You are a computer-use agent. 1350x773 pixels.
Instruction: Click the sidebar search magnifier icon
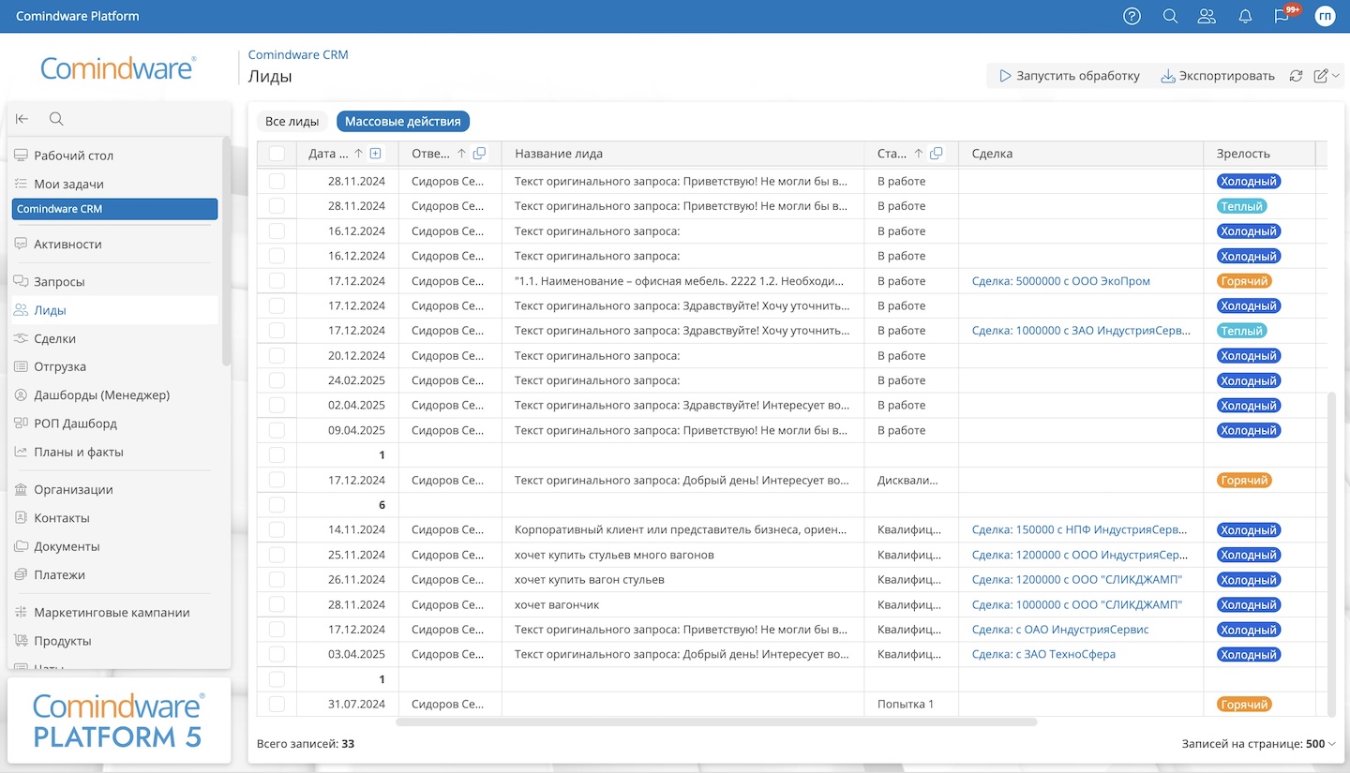click(56, 119)
